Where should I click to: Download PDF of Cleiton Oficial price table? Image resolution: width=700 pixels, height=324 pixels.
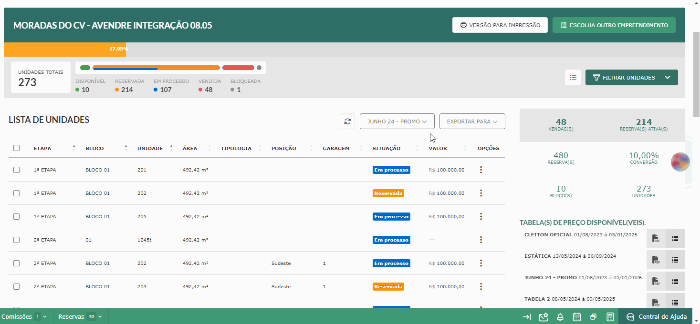point(656,238)
